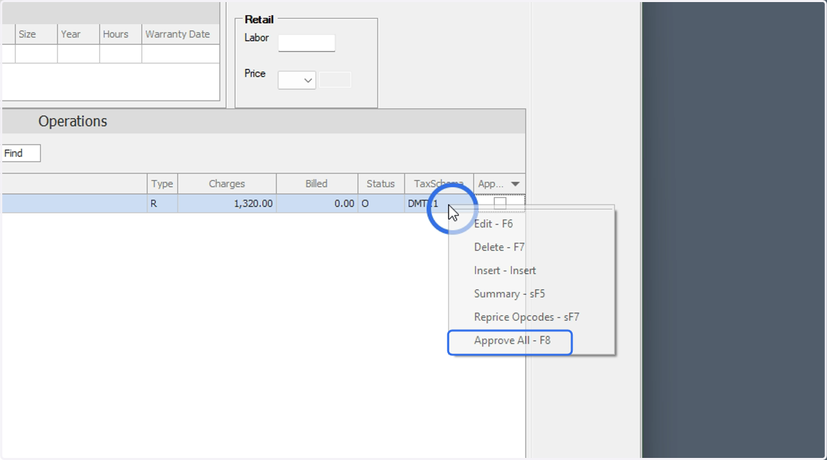Select the 1,320.00 charges cell

227,204
